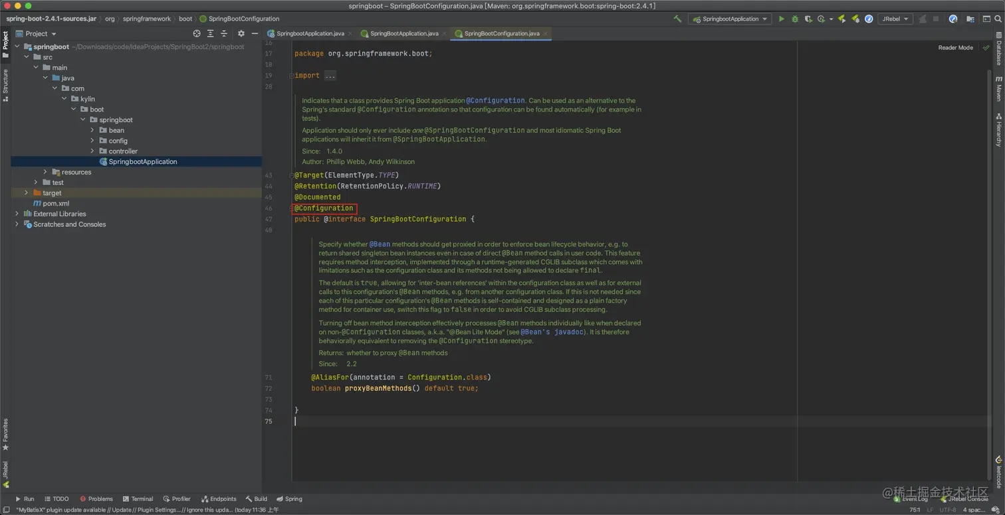The image size is (1005, 515).
Task: Open Project Structure from the toolbar icon
Action: click(x=969, y=19)
